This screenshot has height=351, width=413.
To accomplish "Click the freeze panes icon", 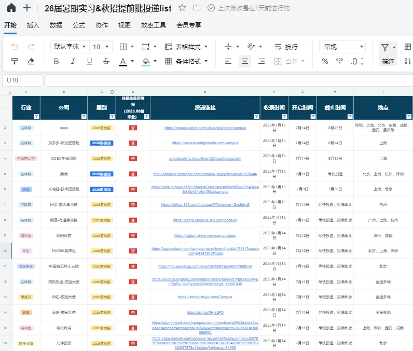I will [x=146, y=47].
